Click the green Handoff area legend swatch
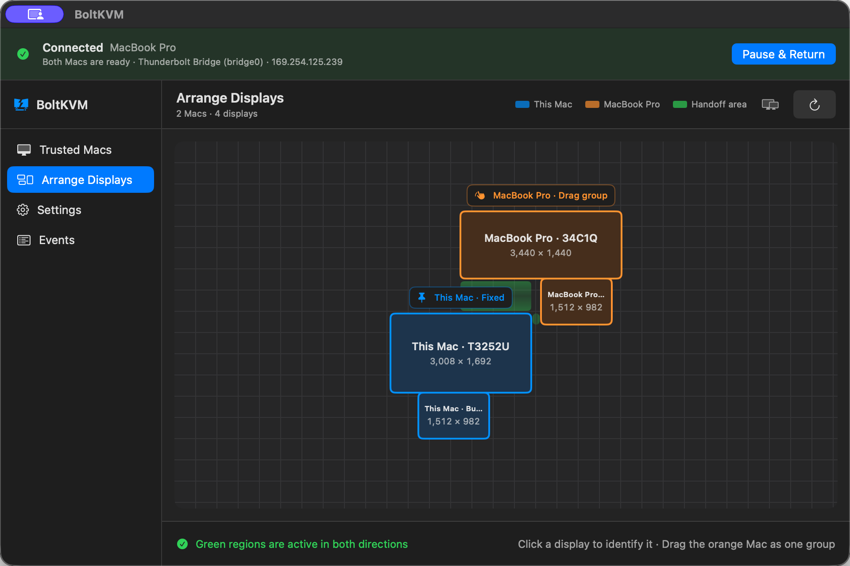Viewport: 850px width, 566px height. coord(680,104)
